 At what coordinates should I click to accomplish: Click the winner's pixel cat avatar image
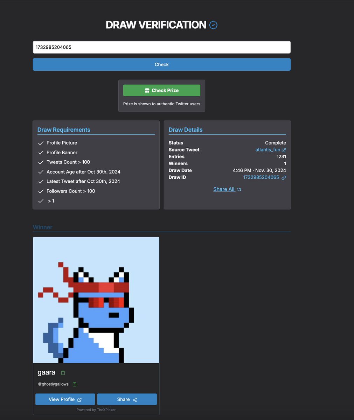coord(96,300)
